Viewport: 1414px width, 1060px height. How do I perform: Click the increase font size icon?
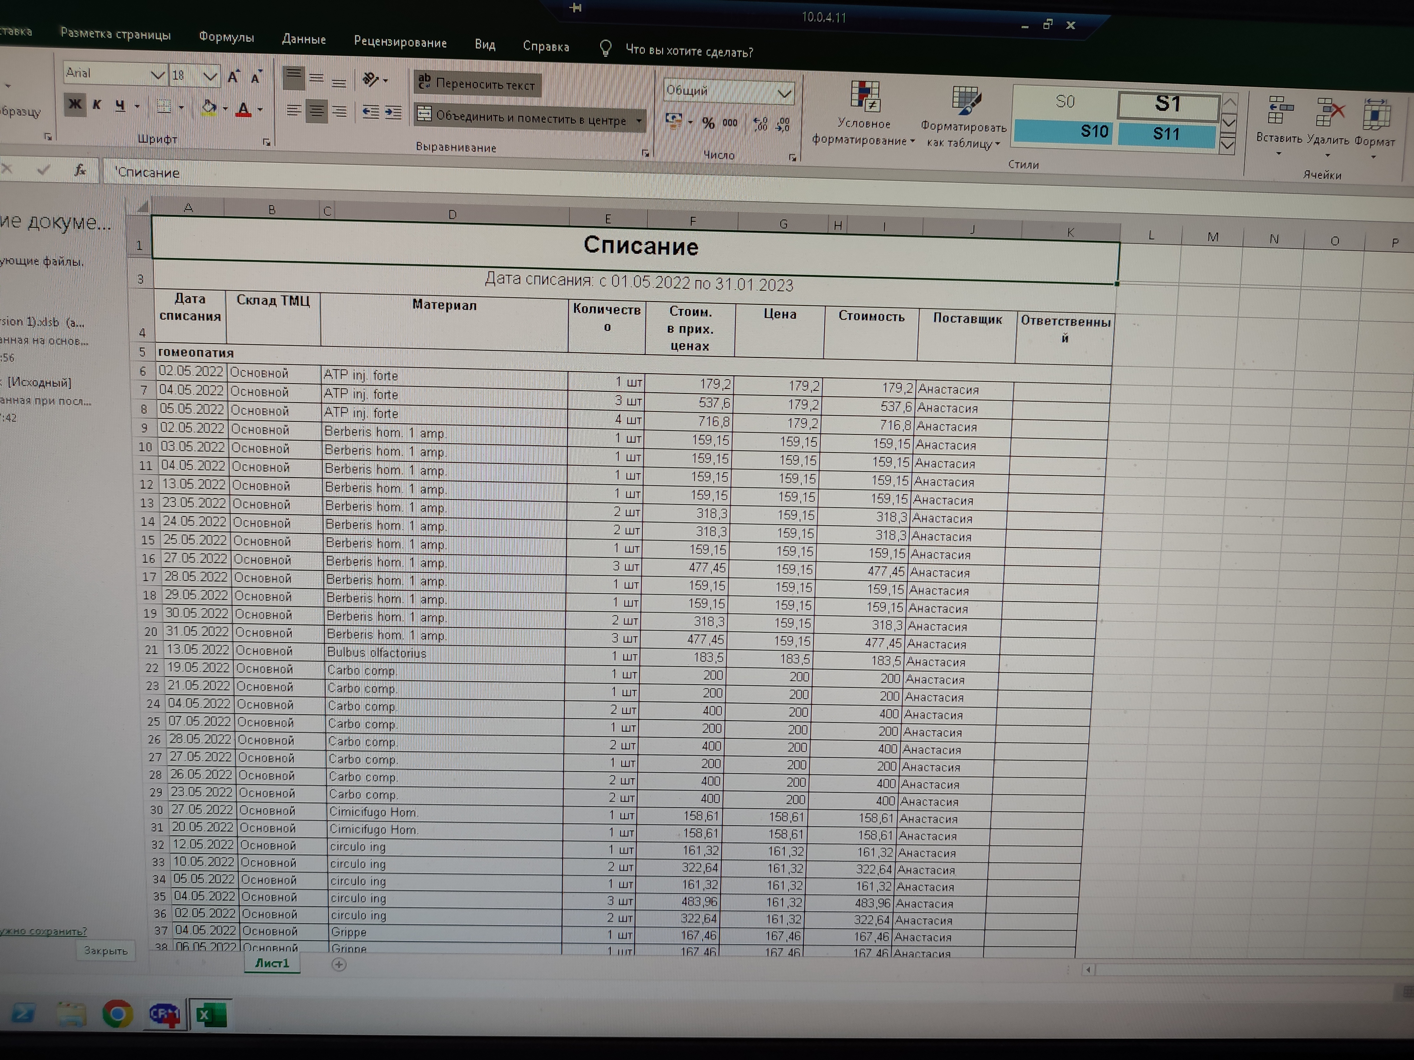pyautogui.click(x=233, y=77)
